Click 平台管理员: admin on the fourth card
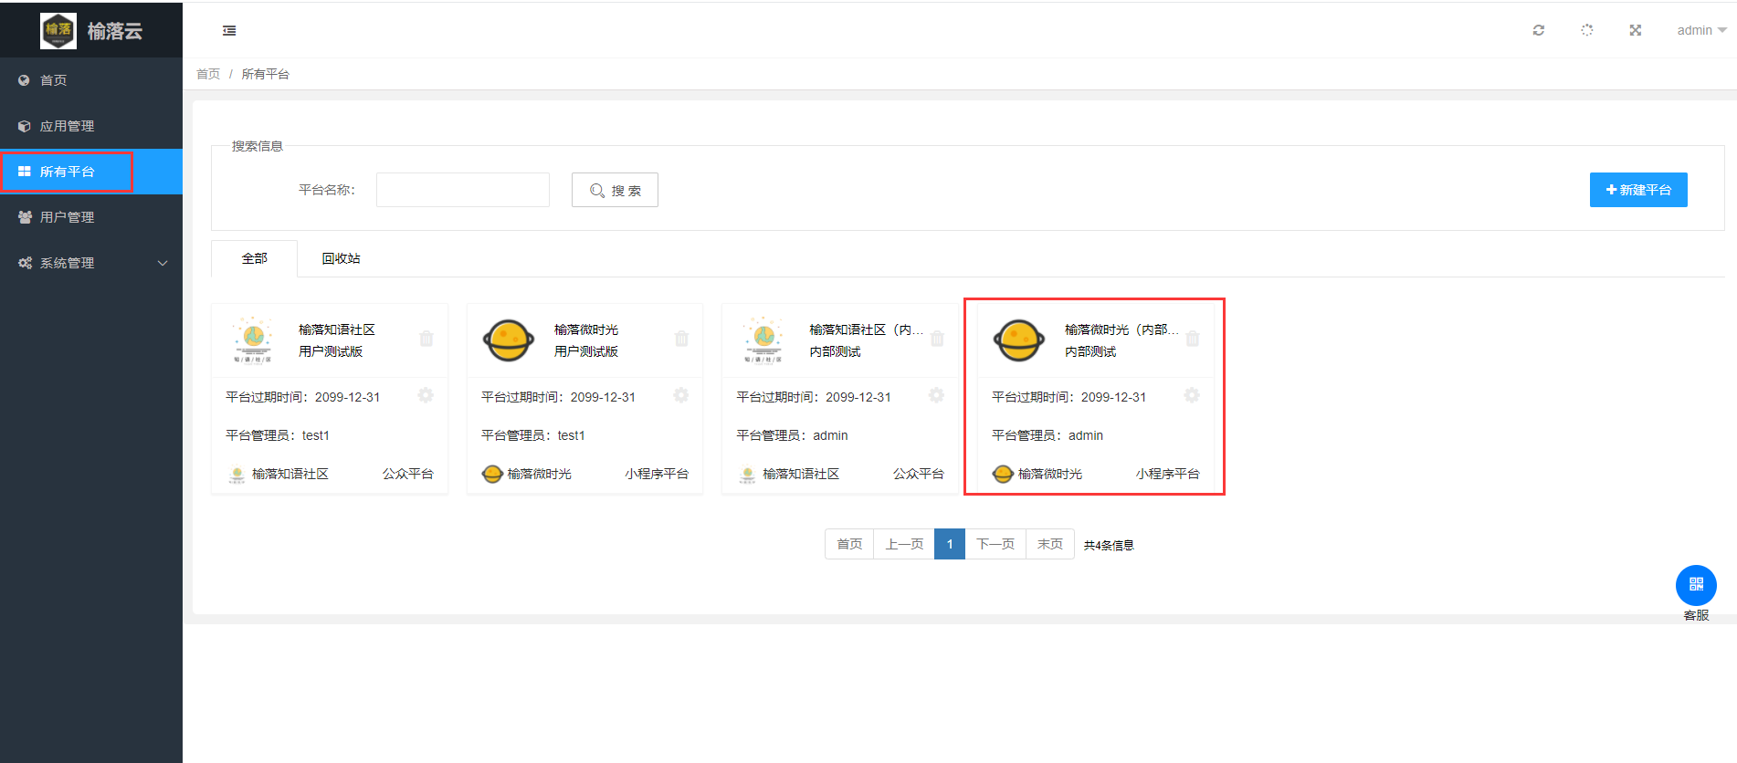Screen dimensions: 1737x763 (x=1047, y=435)
